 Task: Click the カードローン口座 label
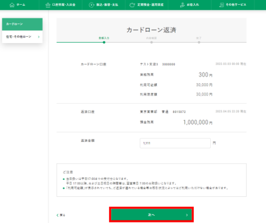94,65
